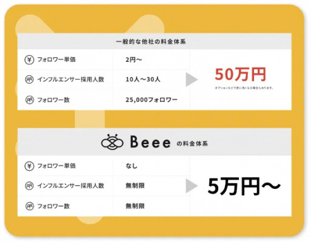Click people icon beside Beee フォロワー数
311x243 pixels.
(29, 206)
